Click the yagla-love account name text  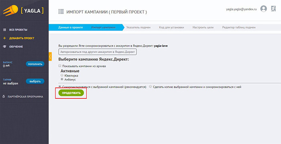pyautogui.click(x=161, y=46)
